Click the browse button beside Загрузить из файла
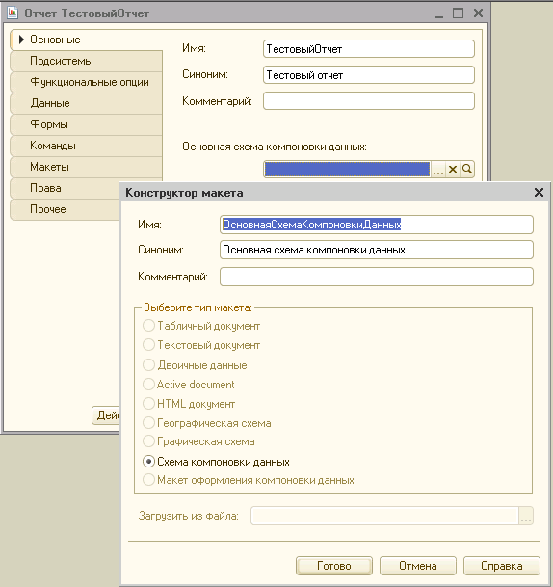The image size is (553, 587). (x=526, y=517)
